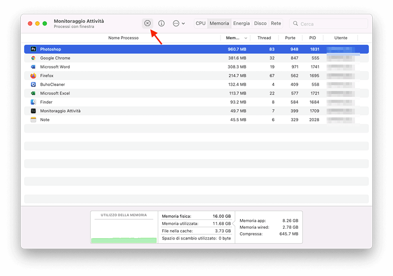The height and width of the screenshot is (276, 393).
Task: Click the 49.7 MB memory value
Action: pos(238,111)
